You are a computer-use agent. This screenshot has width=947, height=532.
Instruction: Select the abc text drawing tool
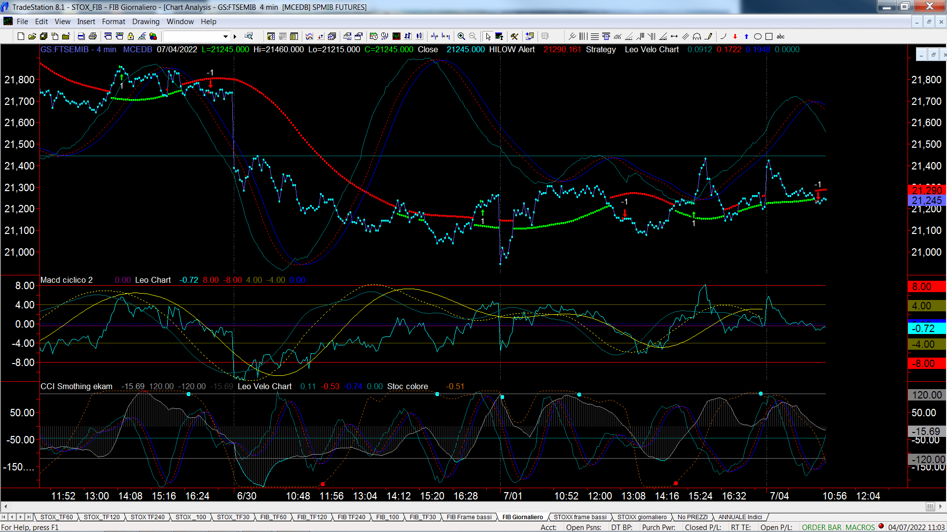(780, 36)
